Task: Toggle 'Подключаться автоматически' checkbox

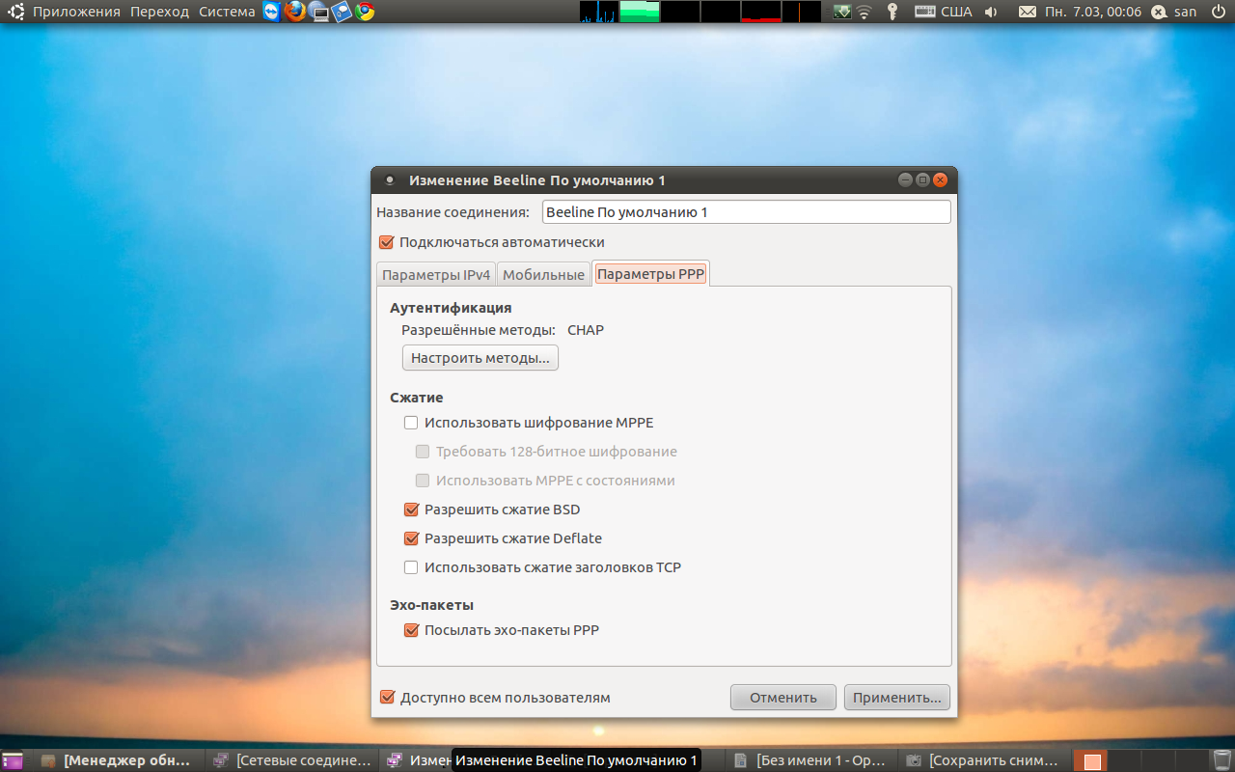Action: tap(387, 242)
